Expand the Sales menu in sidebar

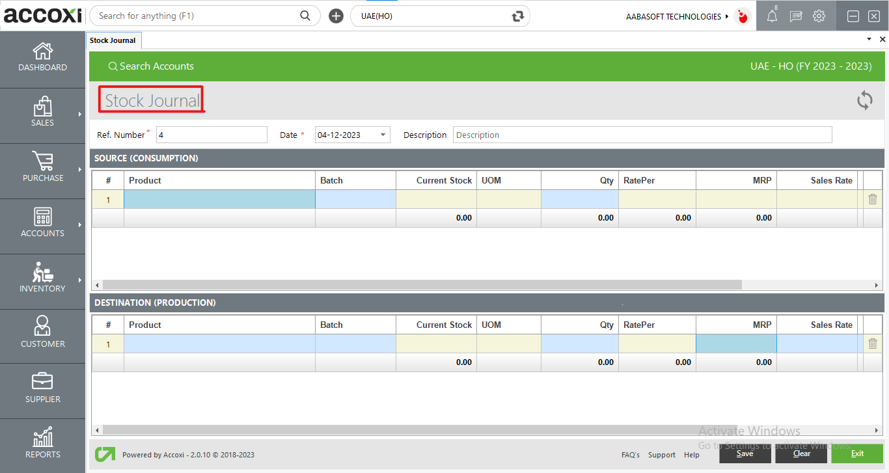[x=42, y=114]
